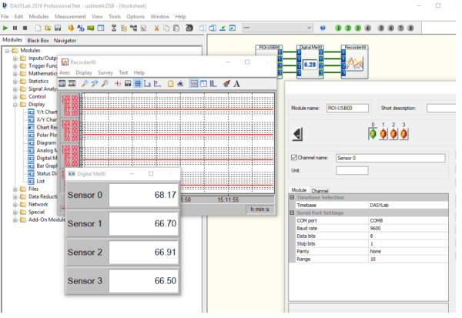The width and height of the screenshot is (462, 318).
Task: Print the chart from Recorder toolbar
Action: [x=180, y=84]
